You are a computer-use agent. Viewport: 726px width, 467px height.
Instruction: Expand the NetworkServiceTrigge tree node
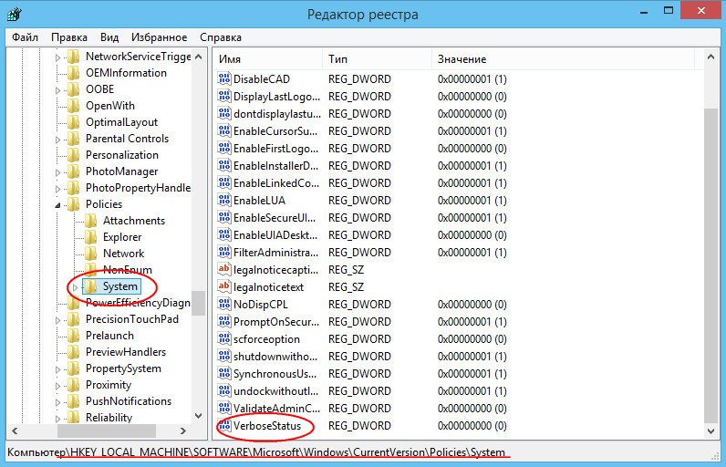[57, 57]
